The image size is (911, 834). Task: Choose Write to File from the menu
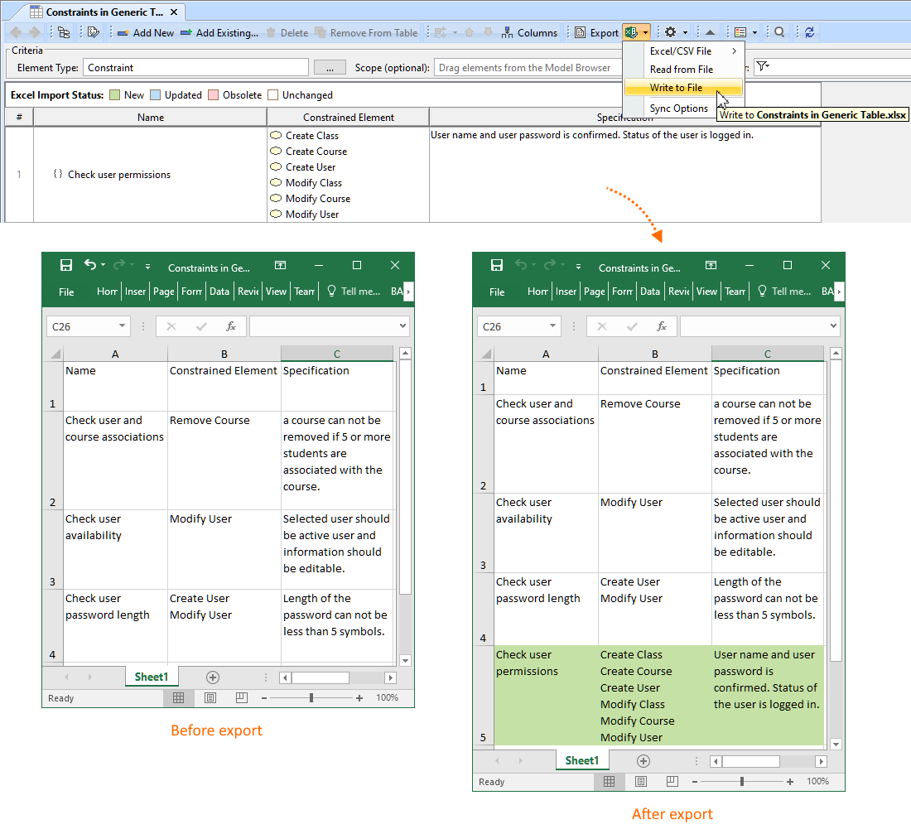click(676, 88)
